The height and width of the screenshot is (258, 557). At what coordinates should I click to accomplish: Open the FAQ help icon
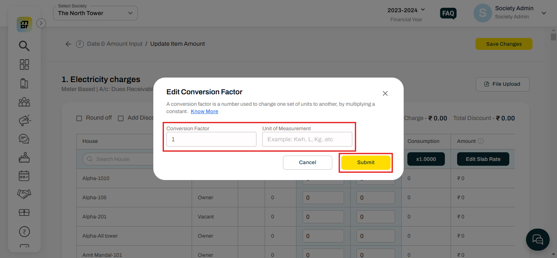click(x=448, y=13)
